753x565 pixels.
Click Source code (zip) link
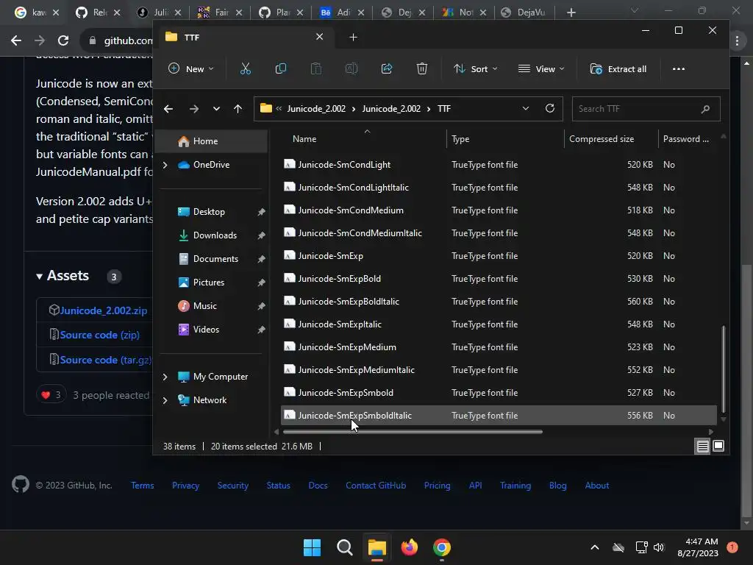point(99,335)
